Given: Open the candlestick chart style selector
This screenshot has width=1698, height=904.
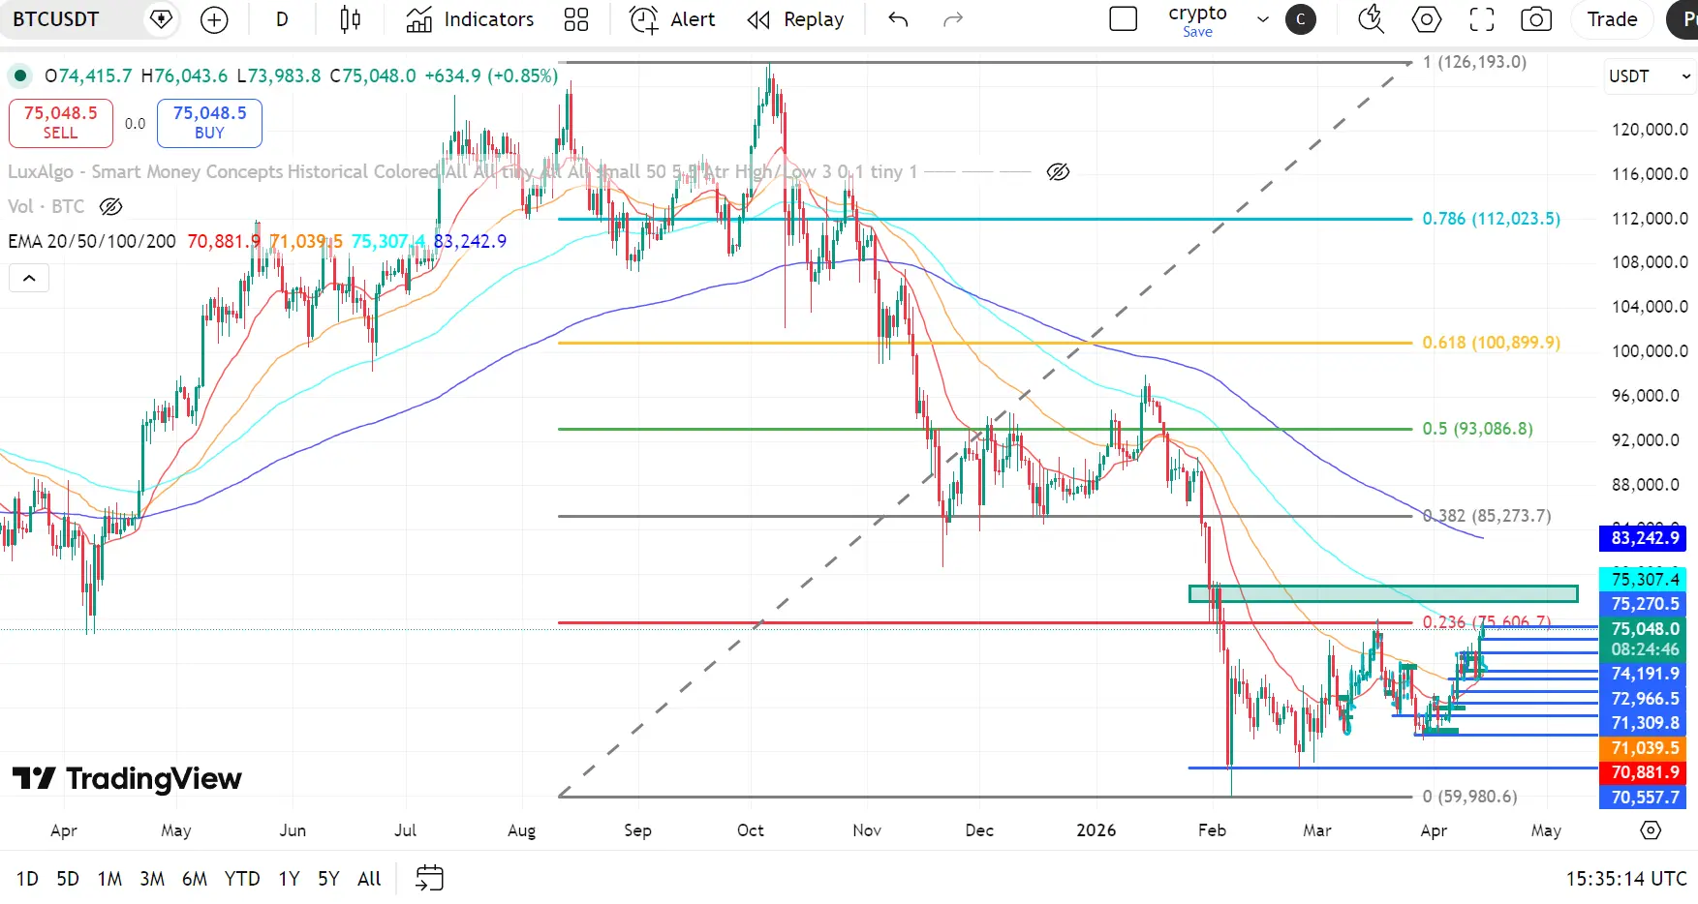Looking at the screenshot, I should pyautogui.click(x=351, y=19).
